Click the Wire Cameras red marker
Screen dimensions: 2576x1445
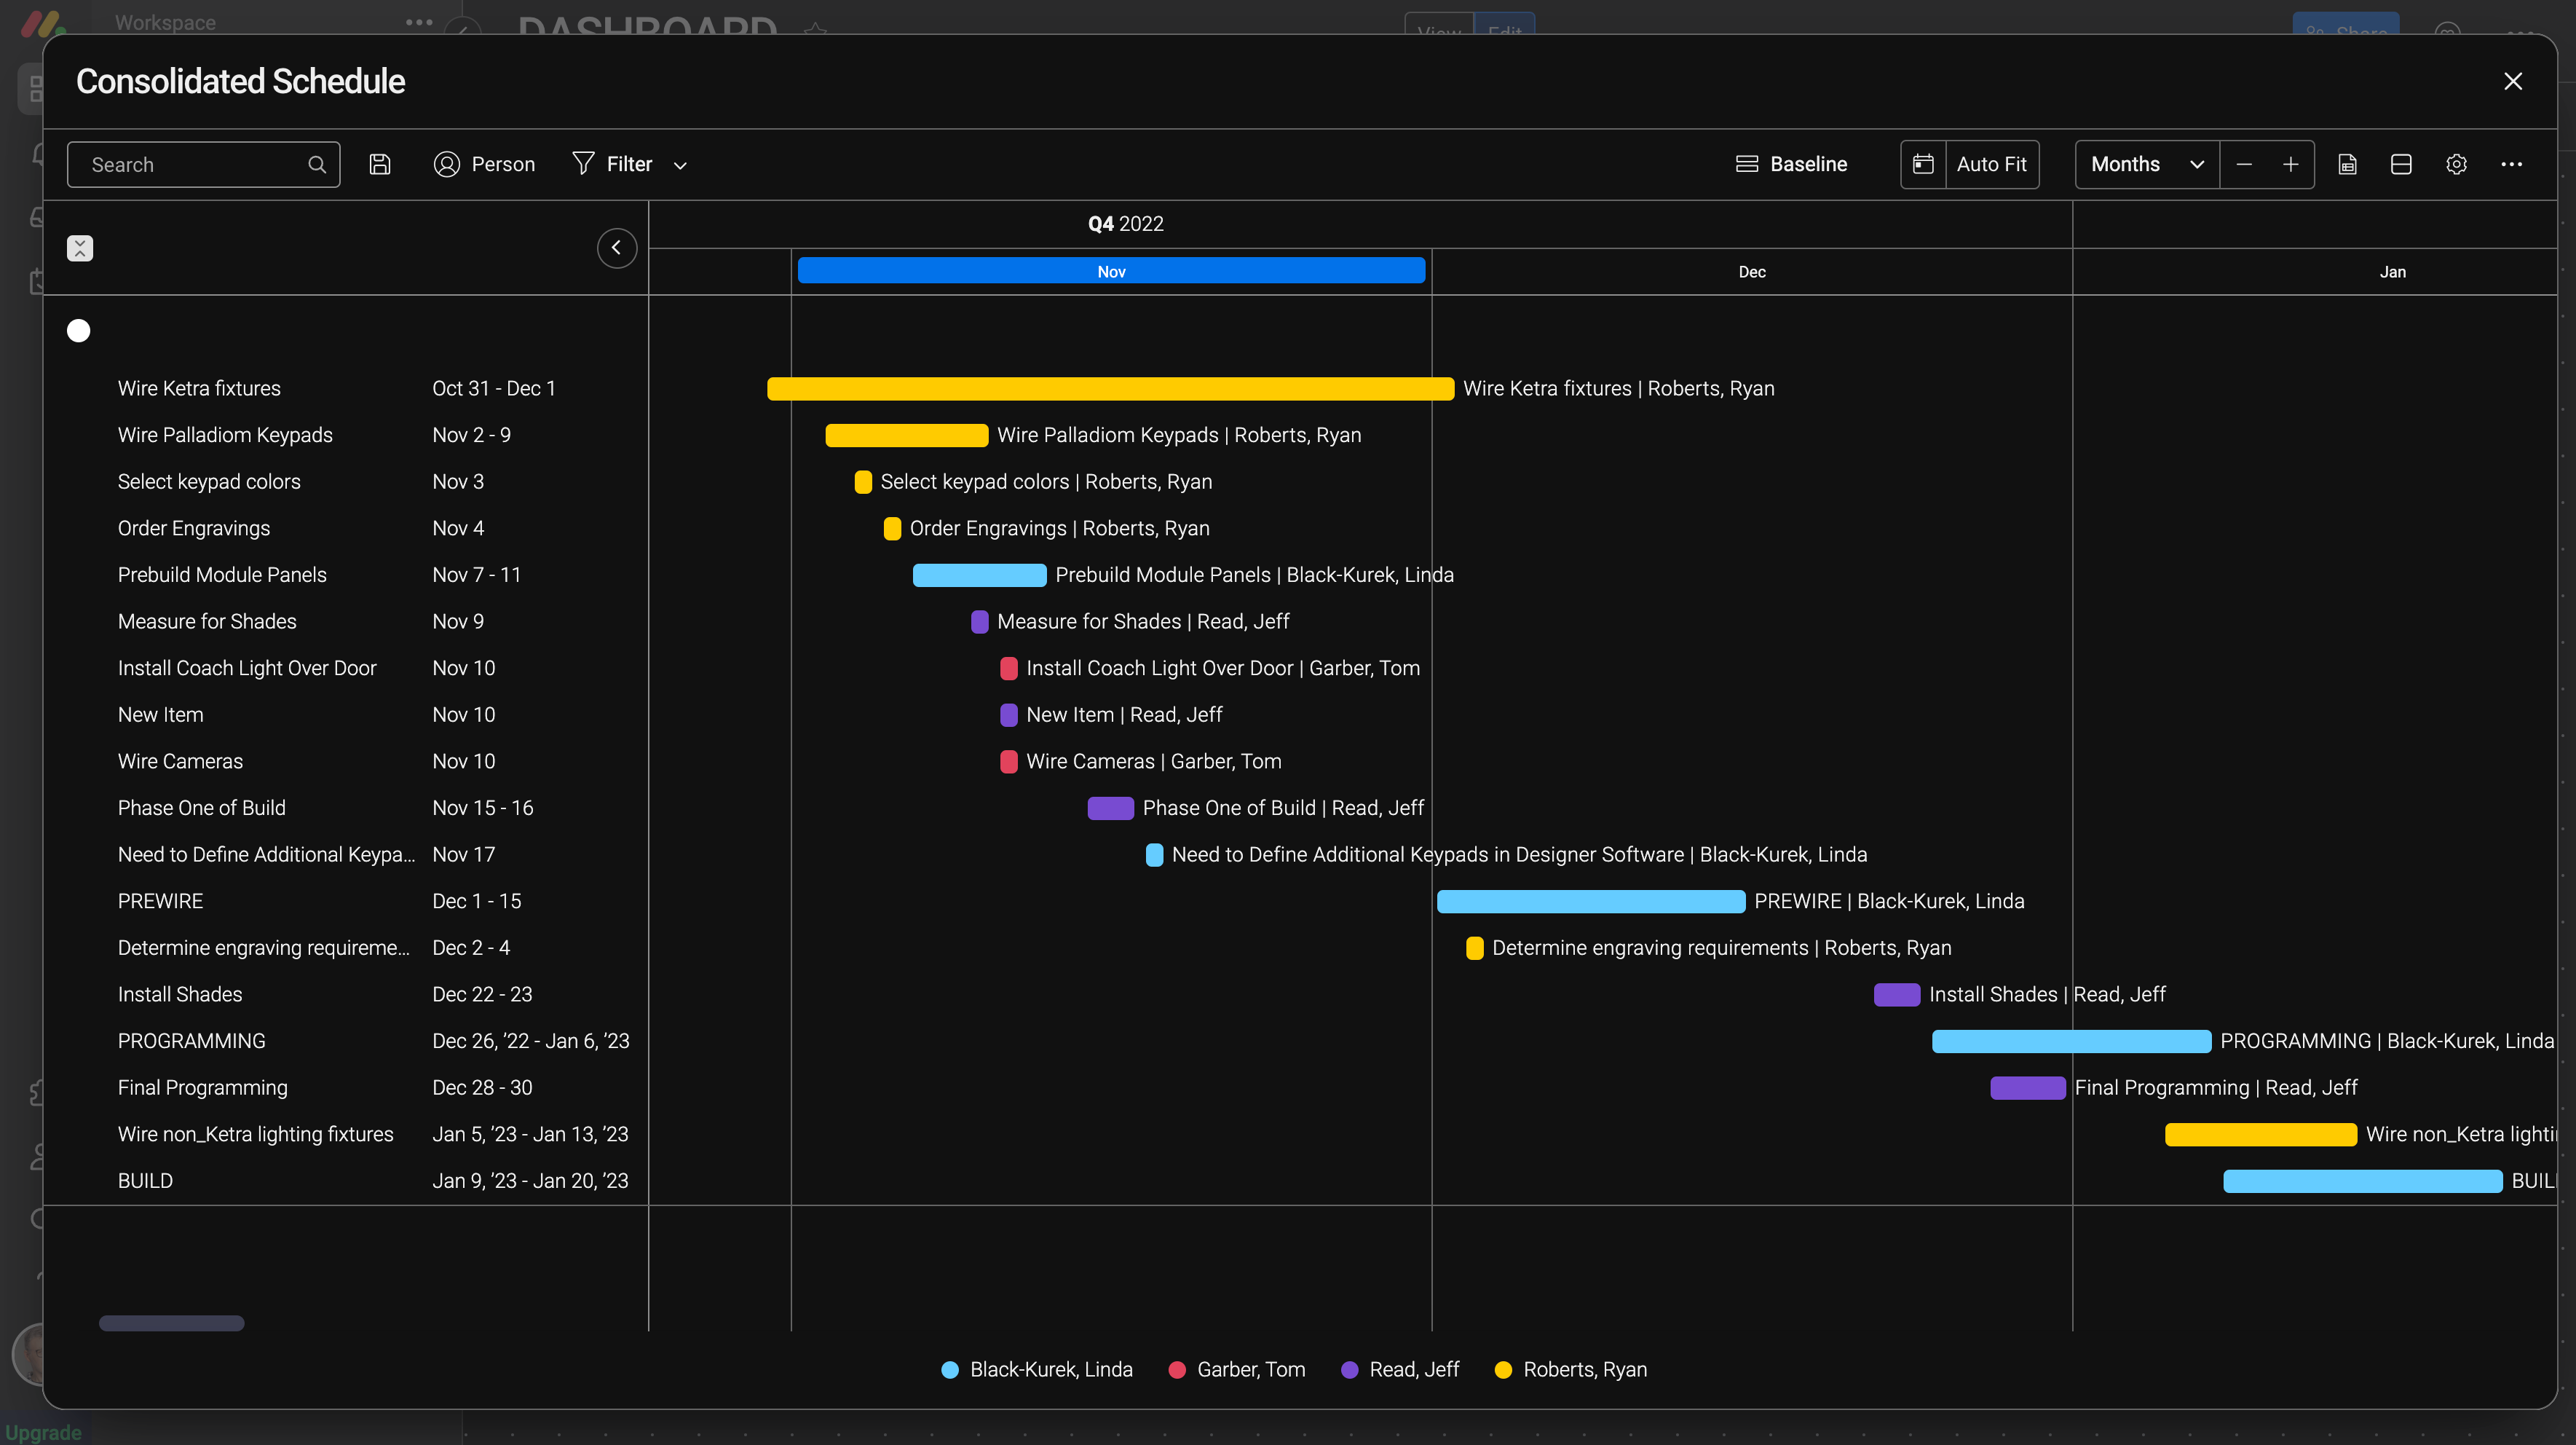coord(1009,762)
